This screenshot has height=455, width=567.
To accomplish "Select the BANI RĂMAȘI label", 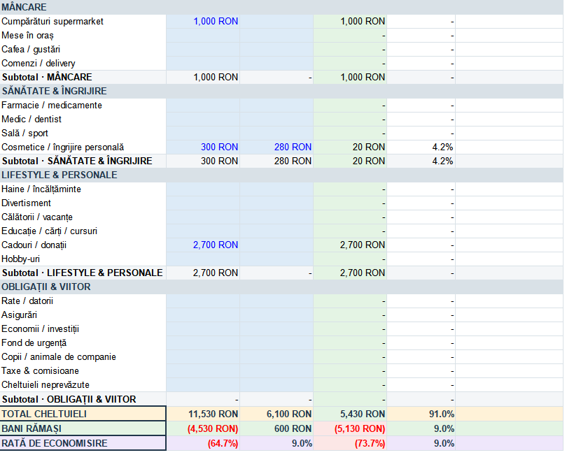I will coord(31,429).
